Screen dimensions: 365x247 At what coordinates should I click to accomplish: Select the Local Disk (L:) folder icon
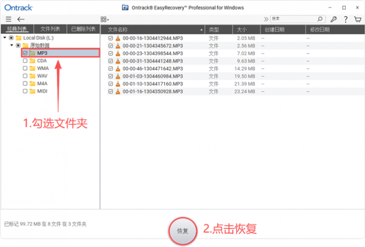point(19,38)
